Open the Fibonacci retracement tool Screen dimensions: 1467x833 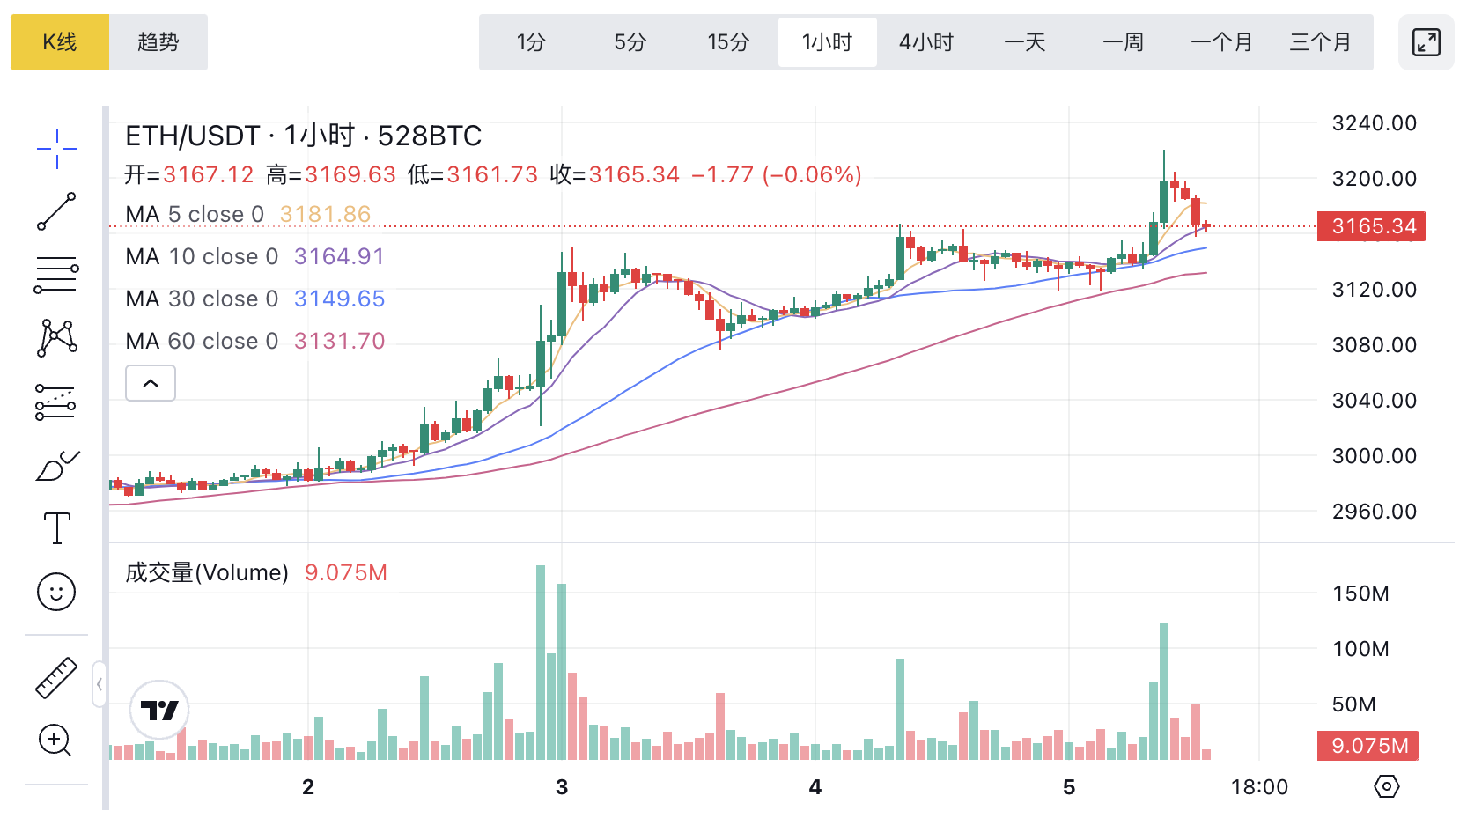click(x=56, y=275)
